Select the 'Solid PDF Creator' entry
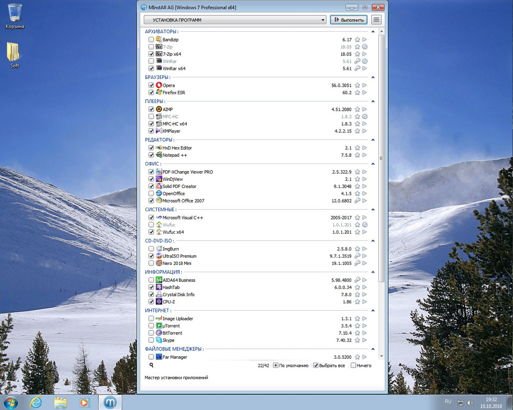 click(179, 187)
